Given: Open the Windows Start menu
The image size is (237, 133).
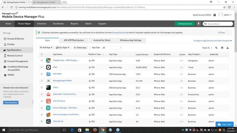Looking at the screenshot, I should coord(4,130).
